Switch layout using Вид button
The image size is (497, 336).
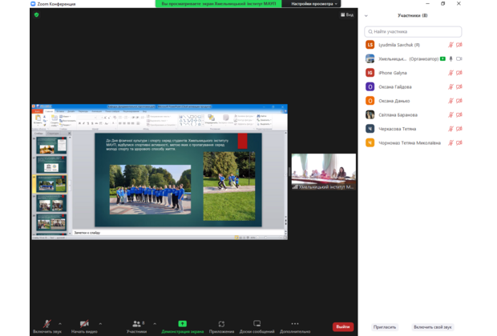pyautogui.click(x=346, y=14)
